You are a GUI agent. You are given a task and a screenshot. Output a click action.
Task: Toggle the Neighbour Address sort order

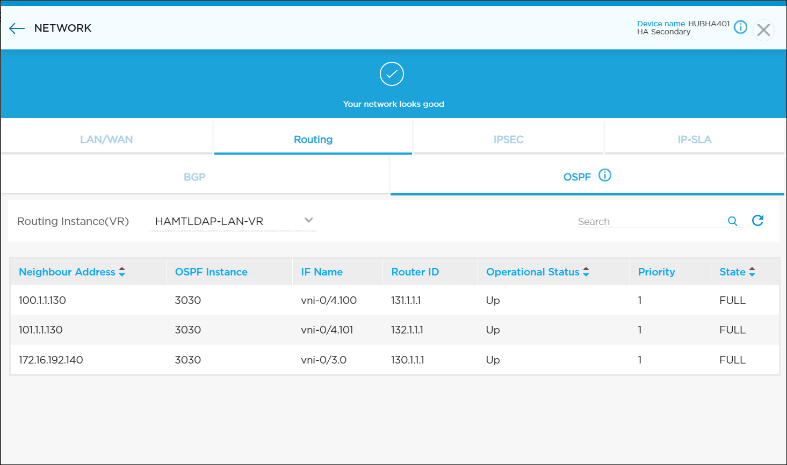pos(122,272)
